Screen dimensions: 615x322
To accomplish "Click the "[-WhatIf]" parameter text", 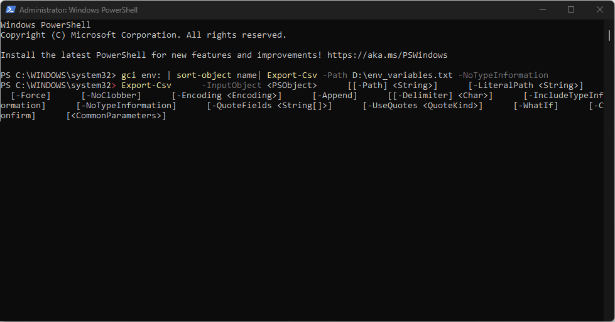I will click(x=536, y=106).
